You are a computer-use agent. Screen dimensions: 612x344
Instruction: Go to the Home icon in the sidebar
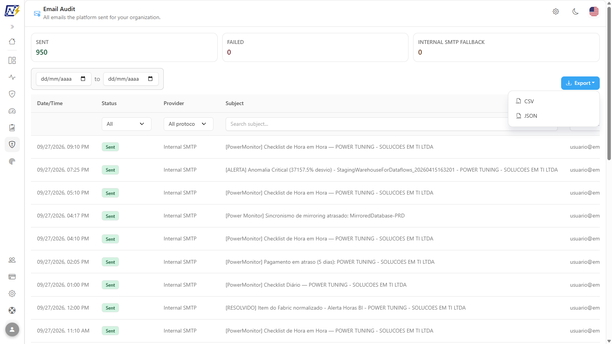(x=12, y=41)
